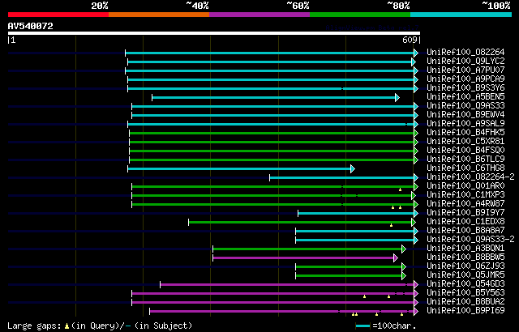Click the end position marker 609

coord(410,40)
